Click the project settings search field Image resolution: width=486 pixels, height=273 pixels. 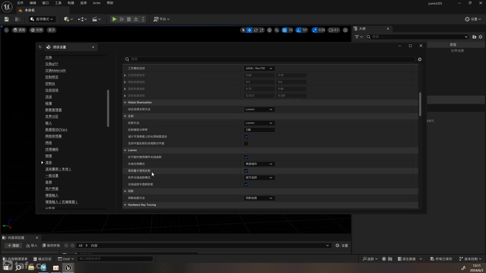(x=270, y=59)
